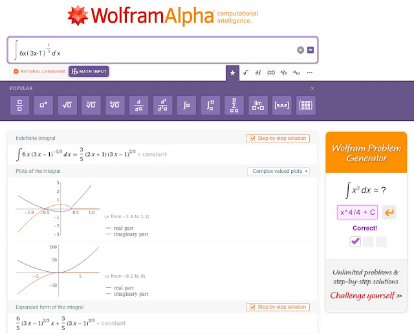Click the 'Indefinite integral' pod heading

(36, 139)
